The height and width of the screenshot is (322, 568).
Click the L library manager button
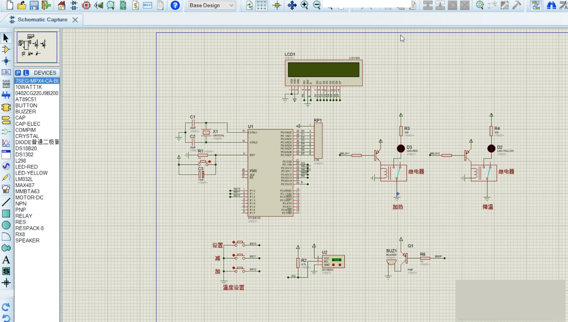[26, 73]
